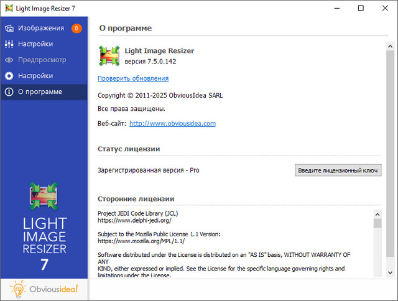Click the main page scrollbar thumb

pos(390,154)
